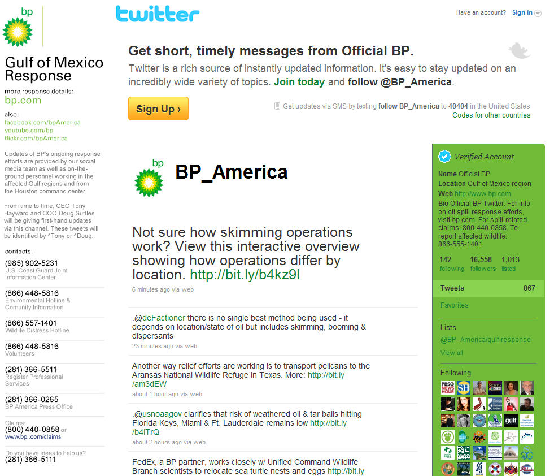Click the Verified Account badge
The image size is (554, 476).
(444, 156)
